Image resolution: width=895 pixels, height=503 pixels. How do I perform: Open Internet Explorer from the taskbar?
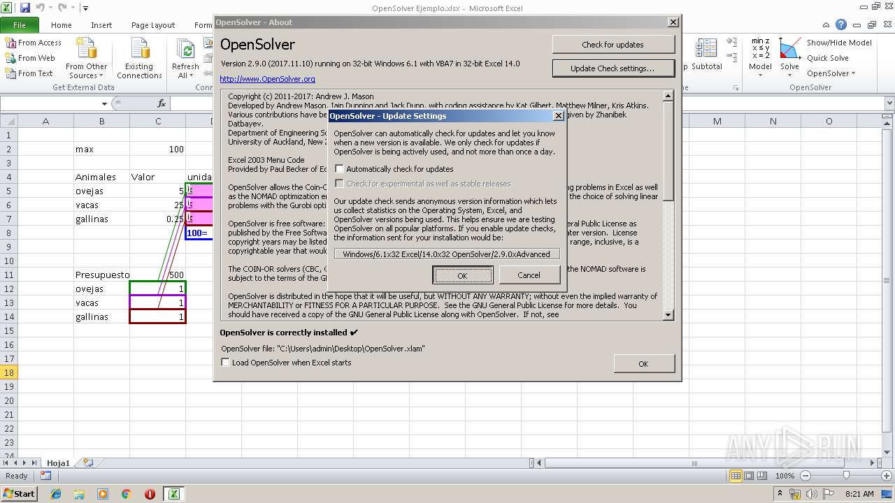tap(56, 493)
